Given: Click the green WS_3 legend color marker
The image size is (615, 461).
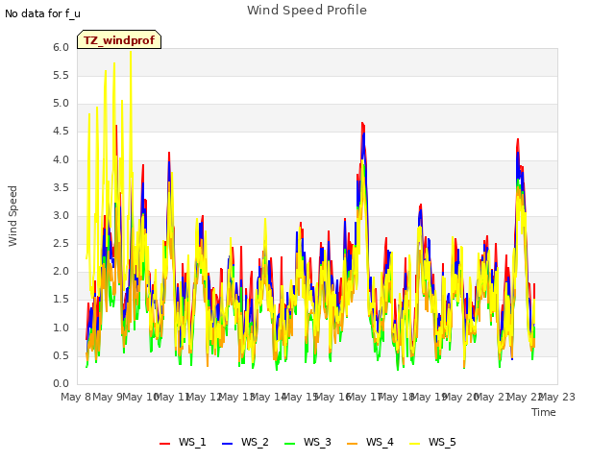Looking at the screenshot, I should click(x=289, y=443).
